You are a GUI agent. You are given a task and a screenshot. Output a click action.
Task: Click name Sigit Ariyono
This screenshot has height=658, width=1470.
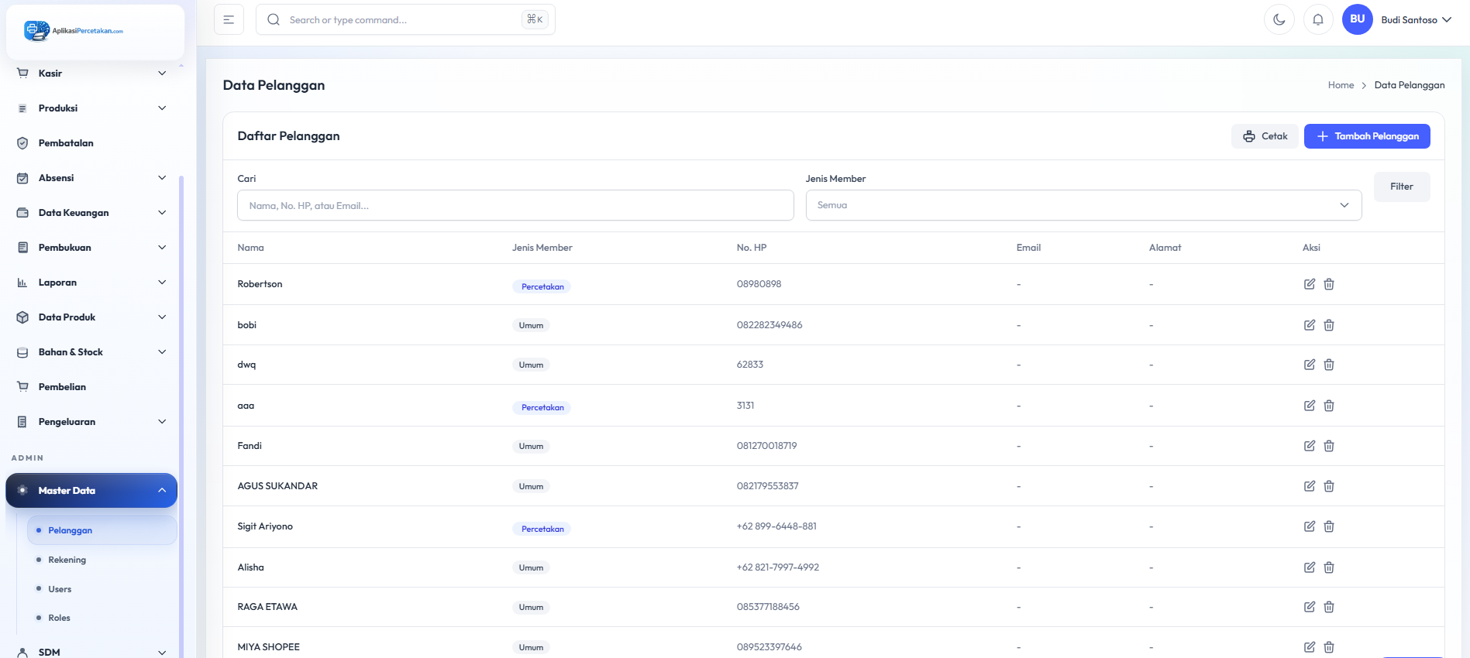265,526
